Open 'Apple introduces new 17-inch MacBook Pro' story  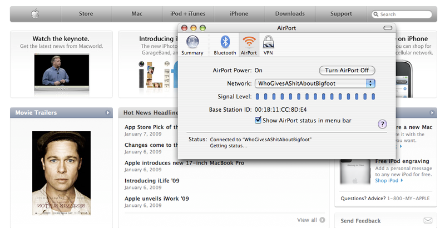tap(184, 163)
